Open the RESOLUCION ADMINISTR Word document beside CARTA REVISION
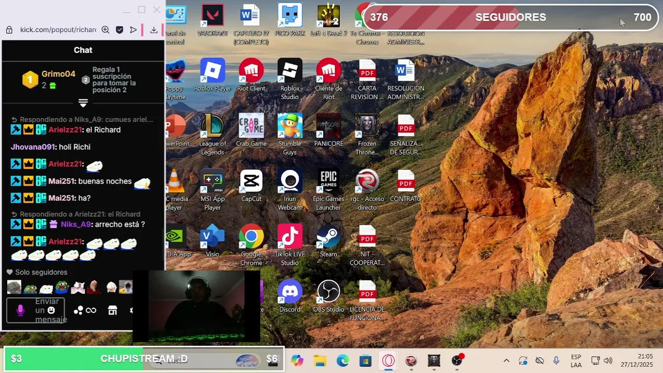Image resolution: width=663 pixels, height=373 pixels. pyautogui.click(x=406, y=79)
